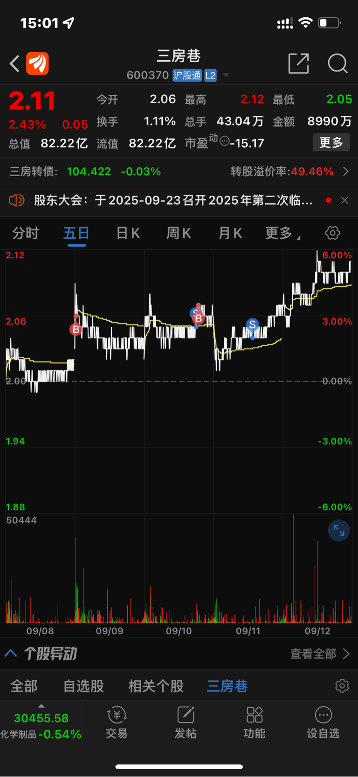Dismiss the announcement with the X icon
Screen dimensions: 358x777
pos(344,200)
